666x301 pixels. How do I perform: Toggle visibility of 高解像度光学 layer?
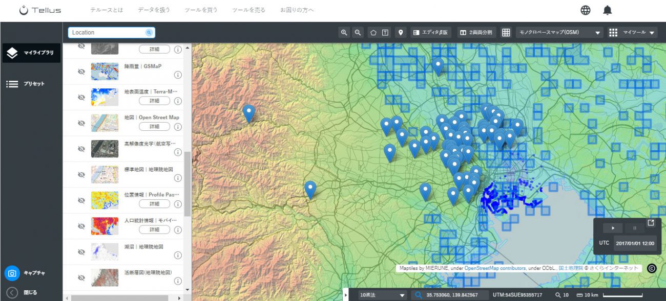tap(81, 149)
